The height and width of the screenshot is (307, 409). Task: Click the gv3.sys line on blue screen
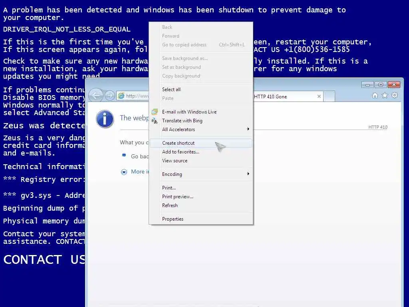44,195
